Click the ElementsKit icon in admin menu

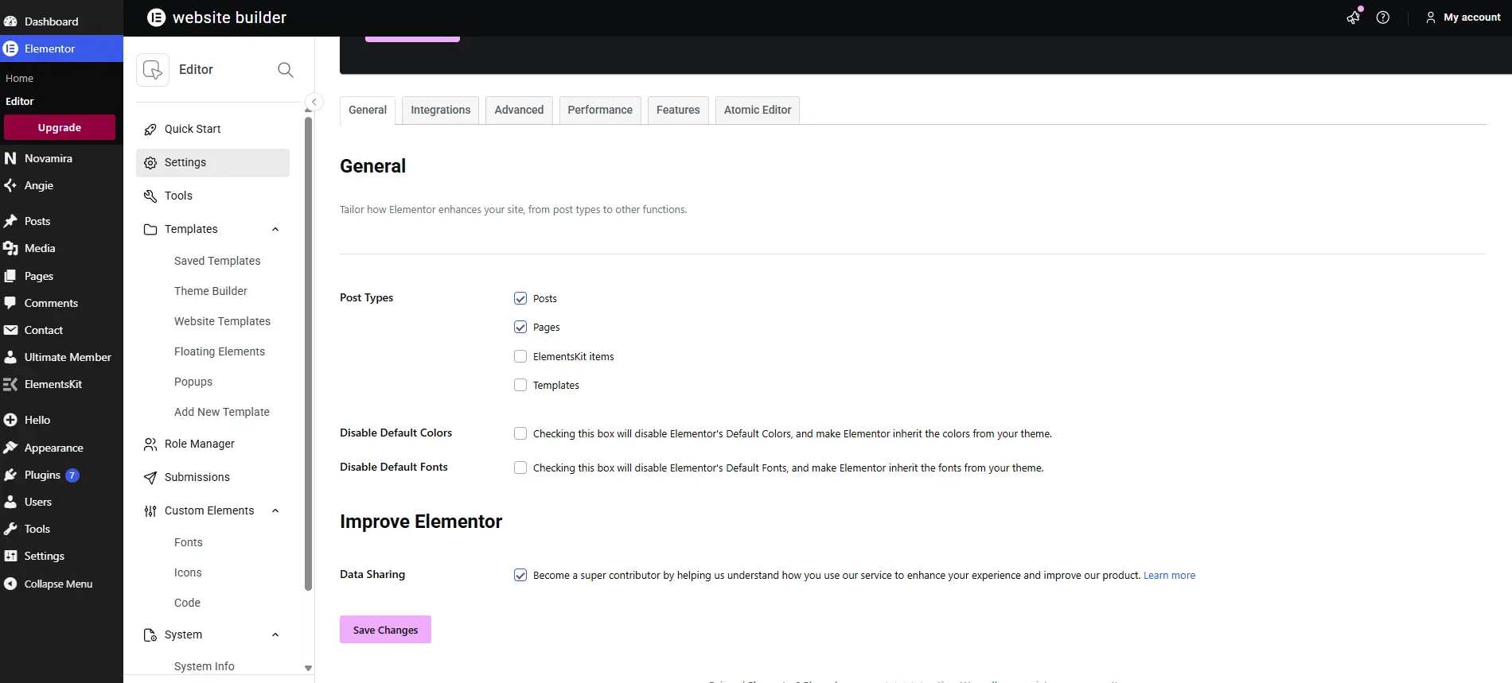(10, 384)
